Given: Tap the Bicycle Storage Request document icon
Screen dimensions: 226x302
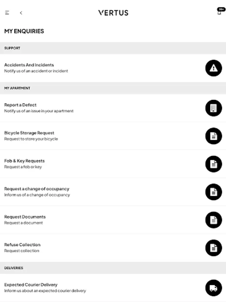Looking at the screenshot, I should click(x=213, y=136).
